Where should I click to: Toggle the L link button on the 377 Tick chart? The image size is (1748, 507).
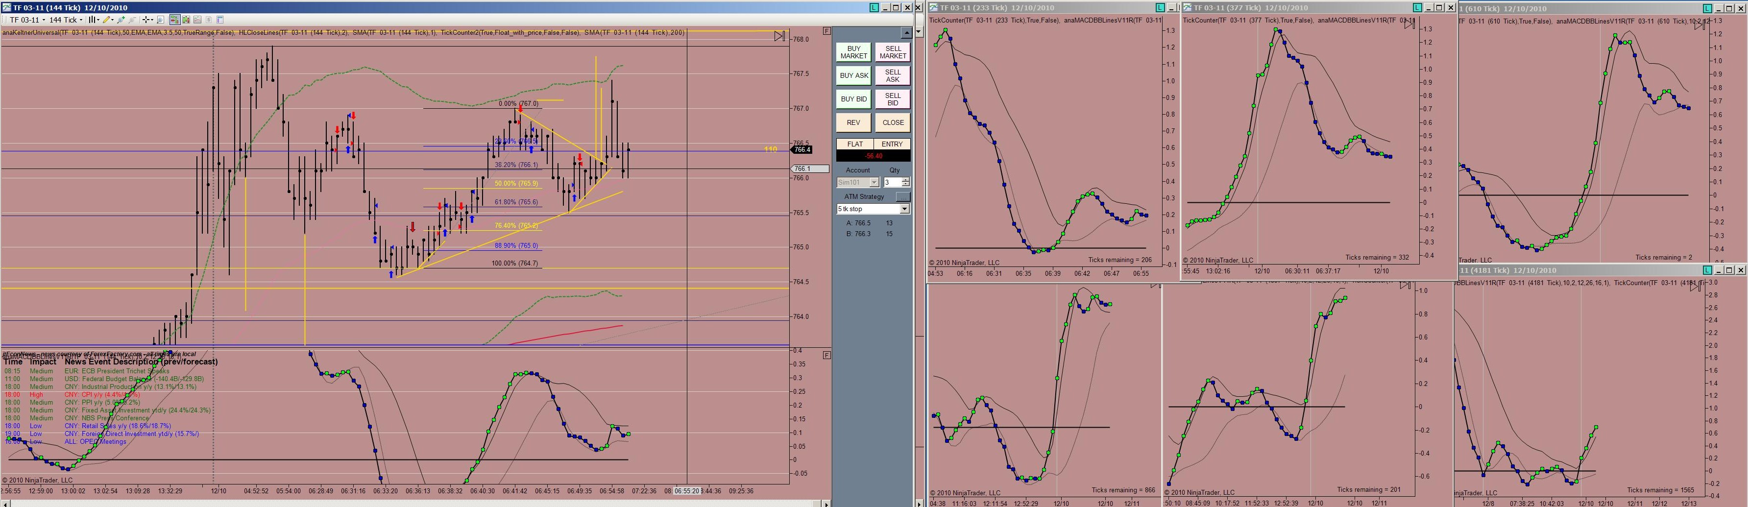coord(1417,7)
